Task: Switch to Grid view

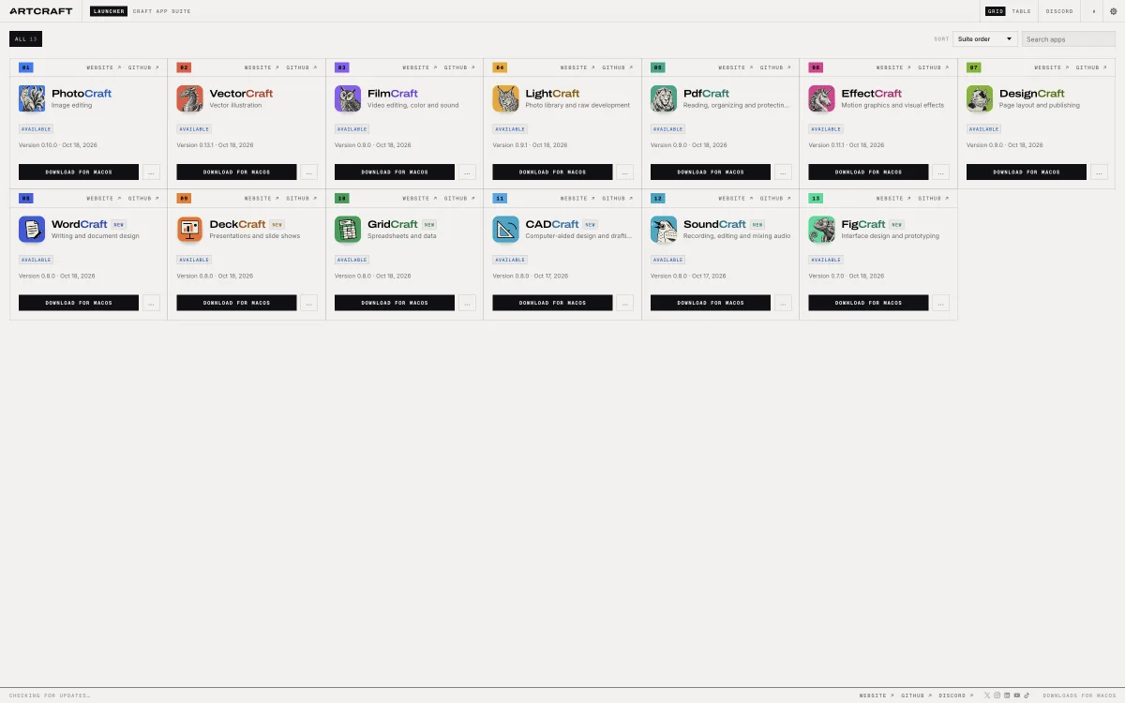Action: [996, 11]
